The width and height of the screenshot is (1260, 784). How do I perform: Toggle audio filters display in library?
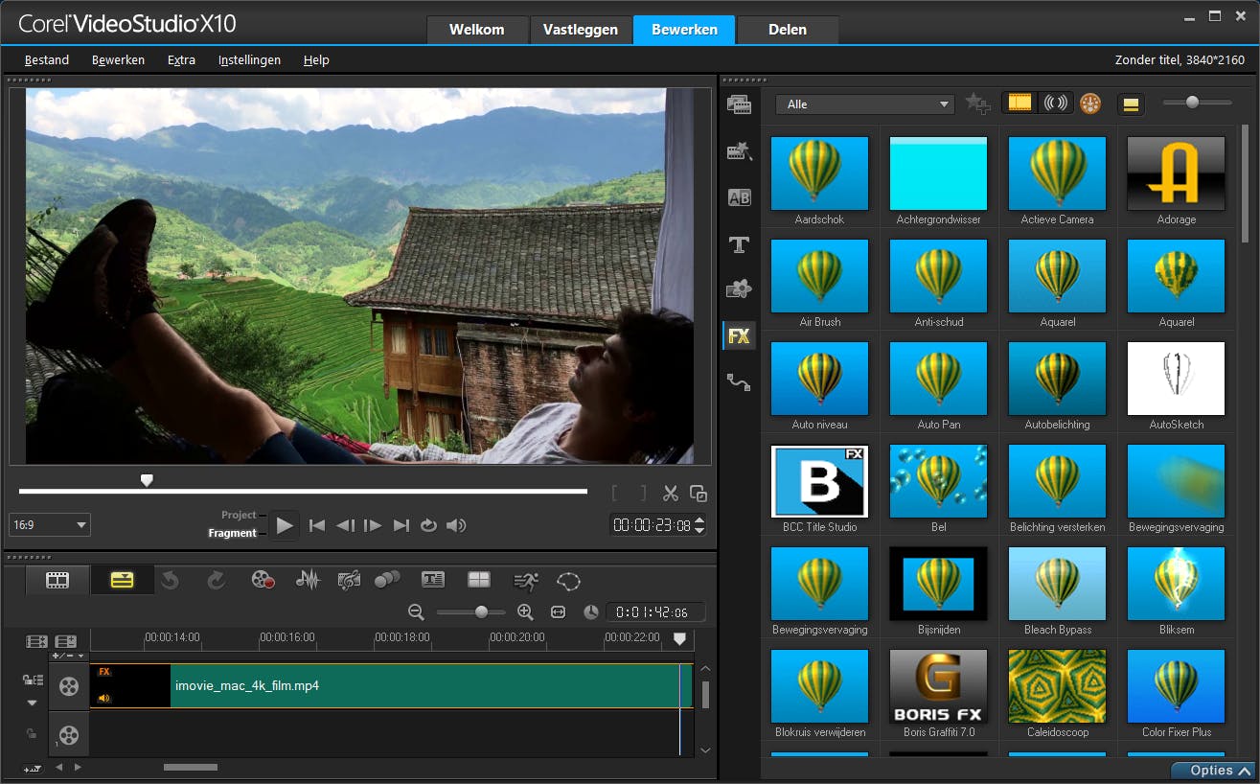[x=1056, y=104]
